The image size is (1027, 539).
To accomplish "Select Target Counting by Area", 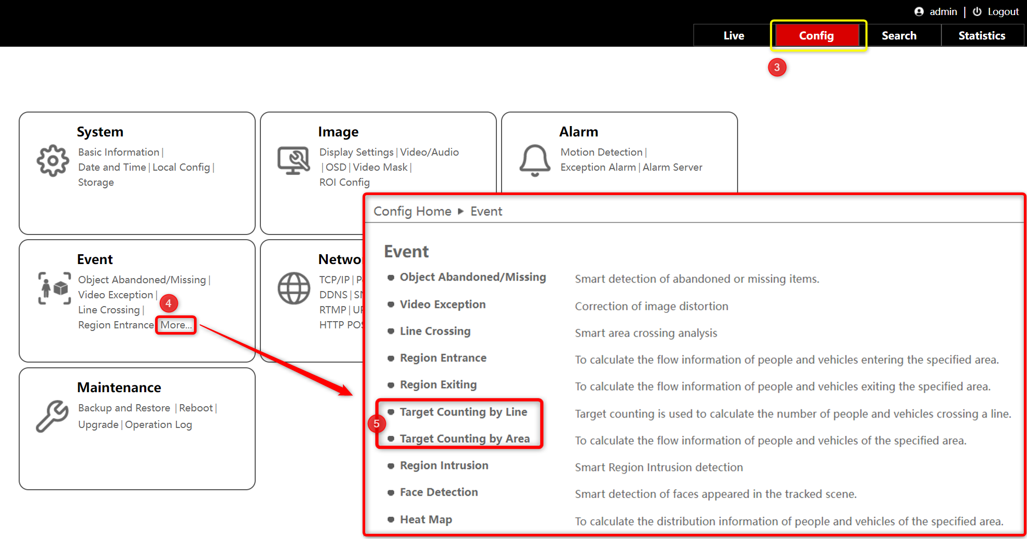I will [x=464, y=438].
